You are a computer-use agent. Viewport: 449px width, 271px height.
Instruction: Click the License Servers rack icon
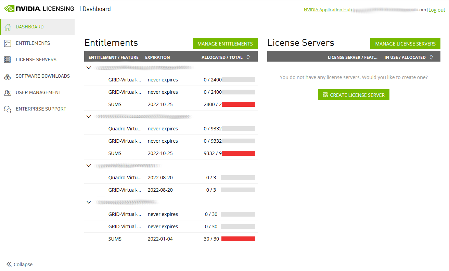click(x=8, y=60)
